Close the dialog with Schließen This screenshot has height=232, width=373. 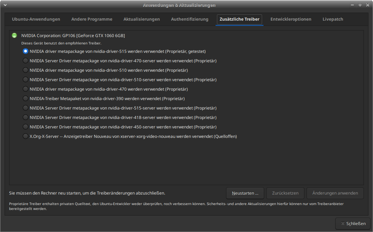coord(353,224)
